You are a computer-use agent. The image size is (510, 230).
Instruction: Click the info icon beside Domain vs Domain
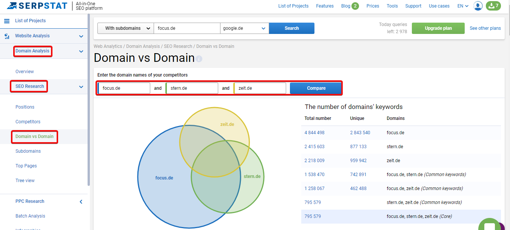tap(199, 59)
